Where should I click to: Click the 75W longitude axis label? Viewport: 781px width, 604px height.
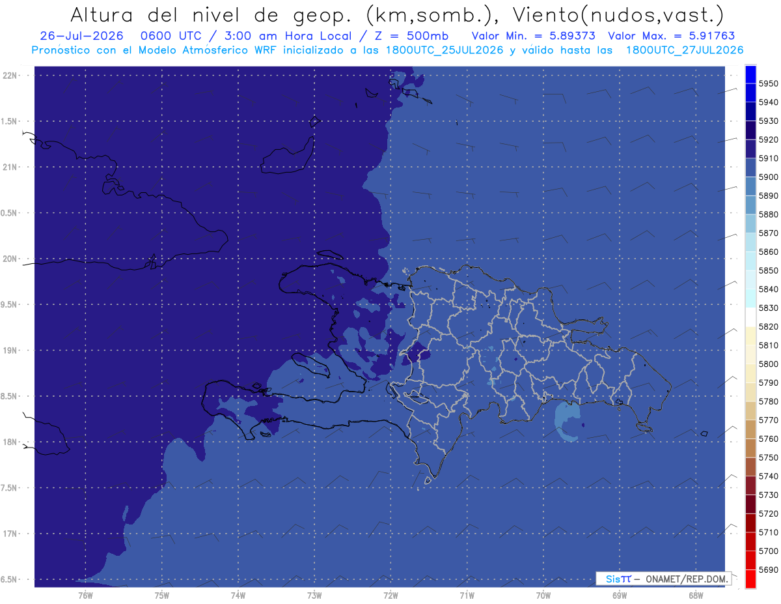161,595
